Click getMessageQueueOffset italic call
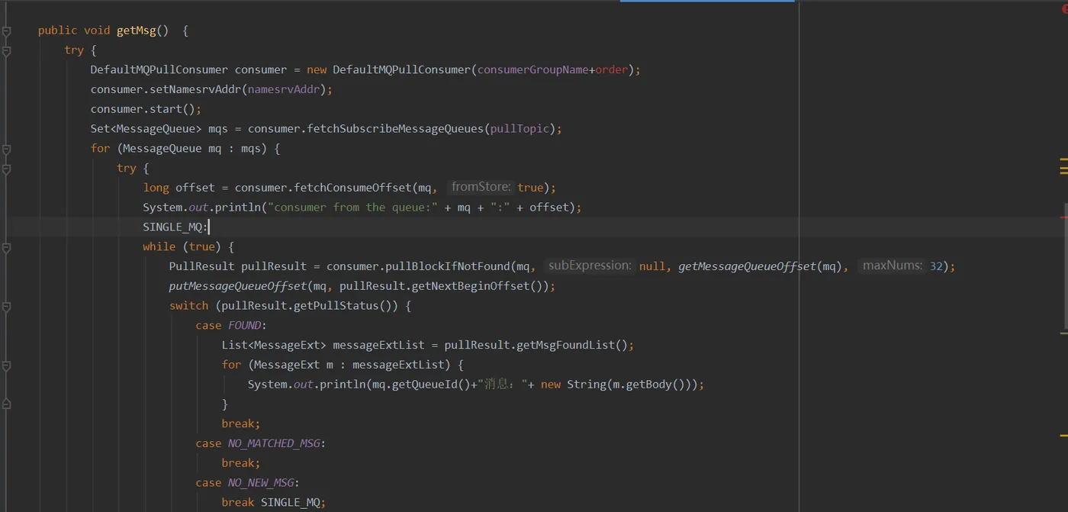The image size is (1068, 512). [747, 266]
